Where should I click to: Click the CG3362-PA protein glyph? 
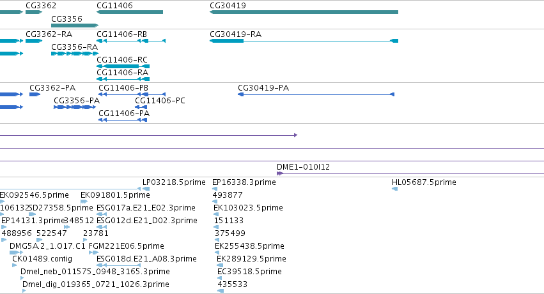35,94
